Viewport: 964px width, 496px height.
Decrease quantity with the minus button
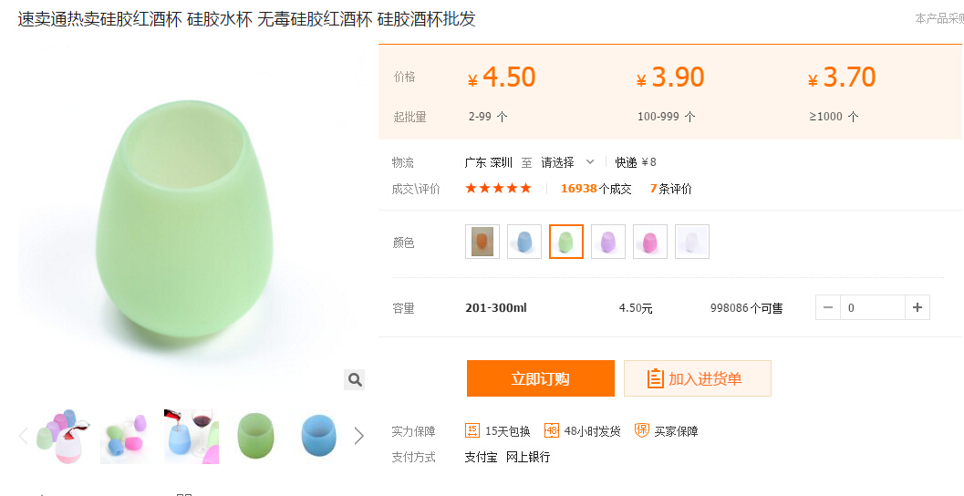pos(828,307)
